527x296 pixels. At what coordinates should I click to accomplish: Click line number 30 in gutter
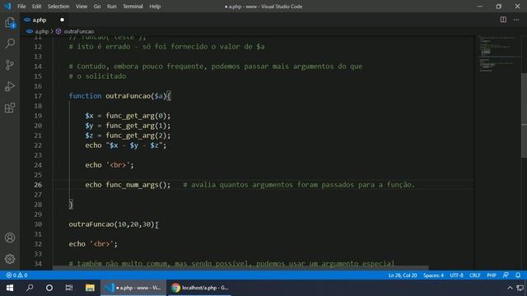tap(38, 224)
